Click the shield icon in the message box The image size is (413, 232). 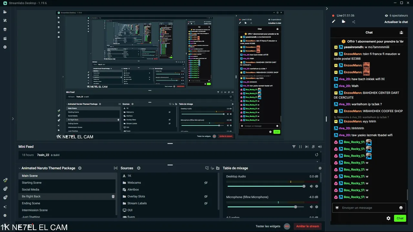[x=337, y=208]
